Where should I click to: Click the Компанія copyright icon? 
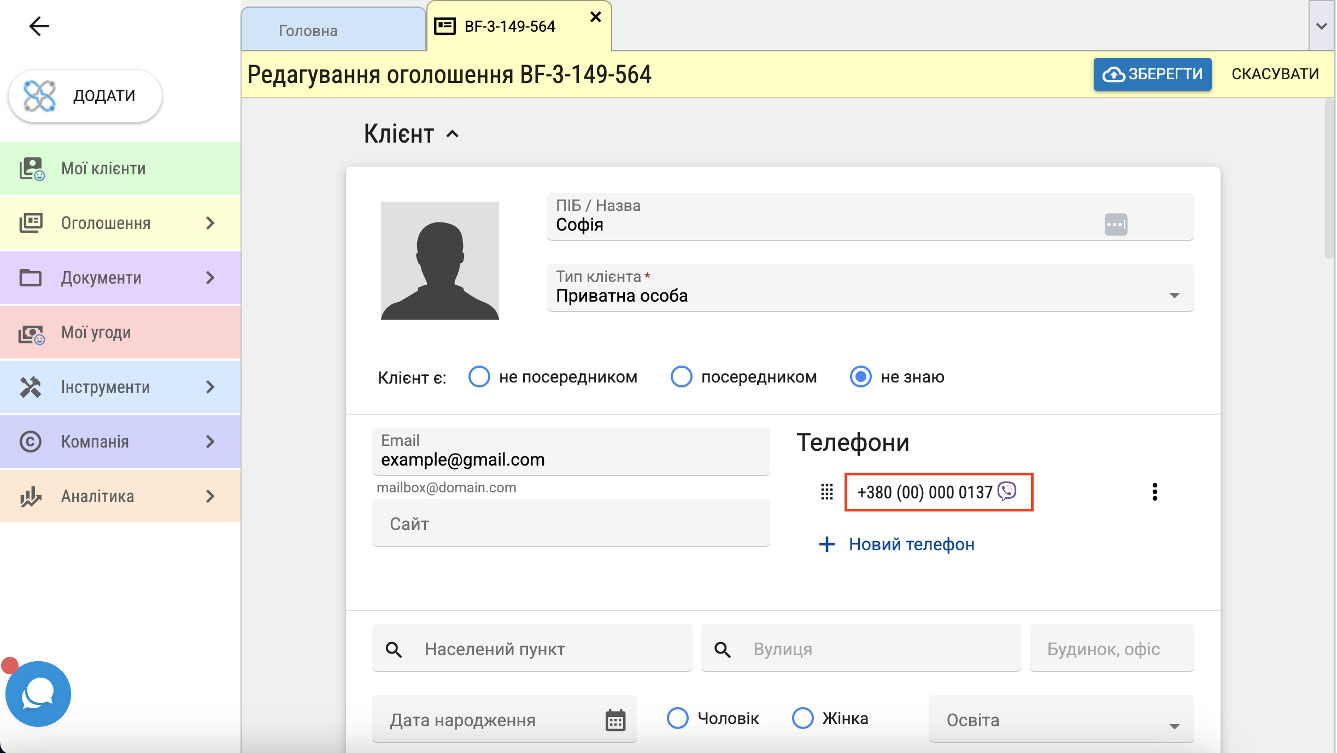click(31, 442)
